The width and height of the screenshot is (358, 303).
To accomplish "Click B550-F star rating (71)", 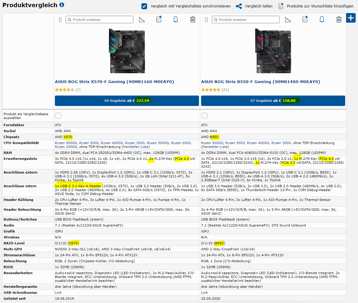I will coord(215,90).
